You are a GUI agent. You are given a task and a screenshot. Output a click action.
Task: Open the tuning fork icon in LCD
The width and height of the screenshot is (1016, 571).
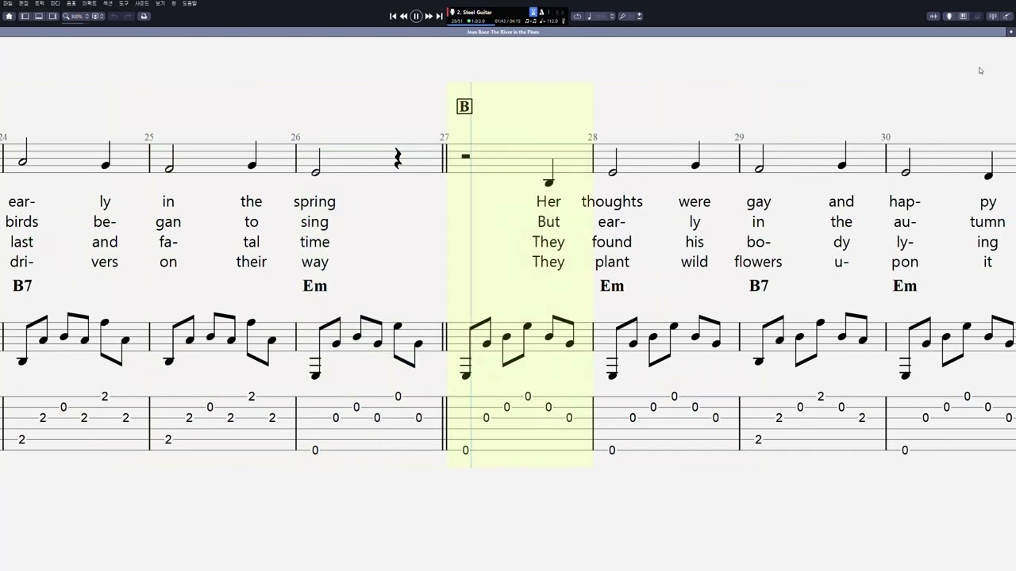pyautogui.click(x=563, y=21)
